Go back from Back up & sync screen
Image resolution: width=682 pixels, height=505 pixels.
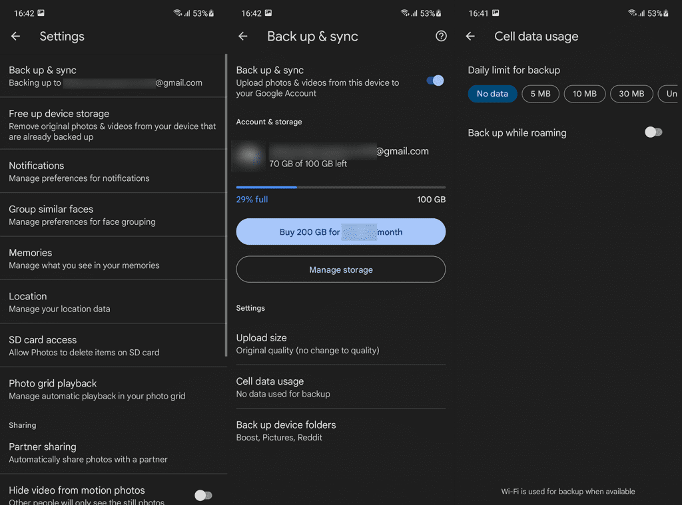(242, 37)
